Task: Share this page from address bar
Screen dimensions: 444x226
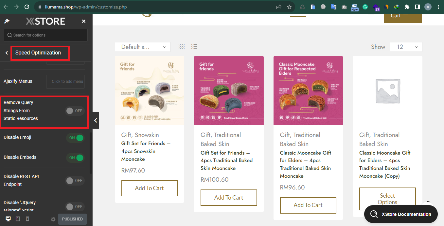Action: click(279, 7)
